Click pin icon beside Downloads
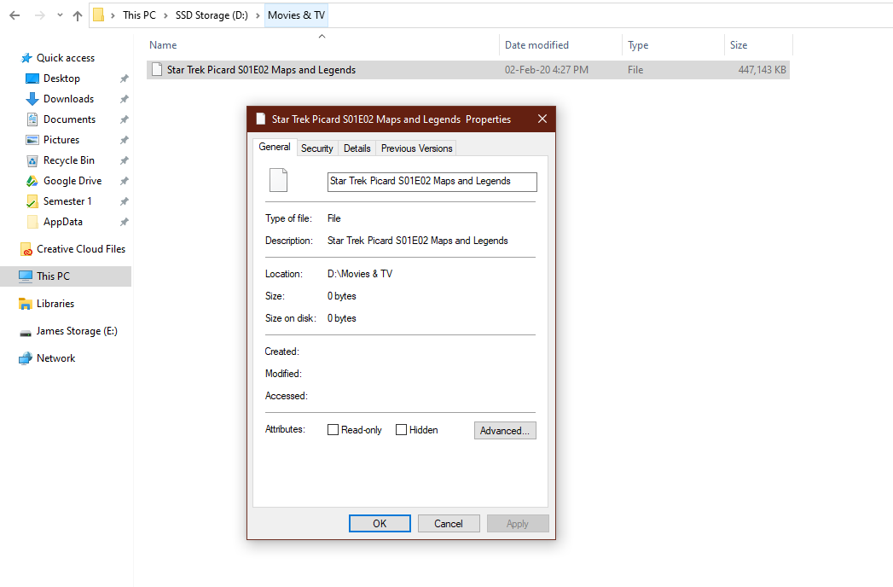The image size is (893, 587). [x=124, y=99]
